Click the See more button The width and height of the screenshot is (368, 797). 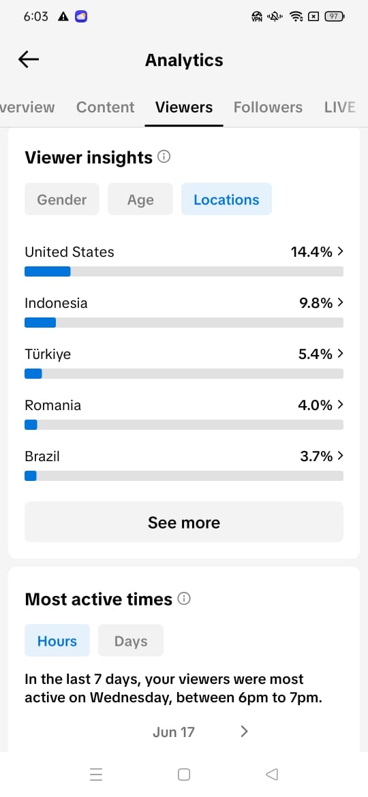(x=184, y=522)
